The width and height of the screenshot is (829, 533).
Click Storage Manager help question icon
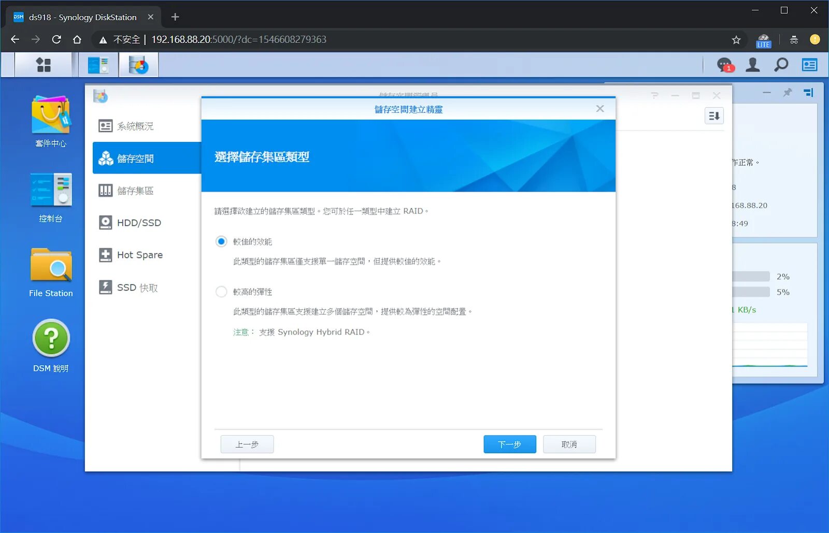pyautogui.click(x=654, y=95)
